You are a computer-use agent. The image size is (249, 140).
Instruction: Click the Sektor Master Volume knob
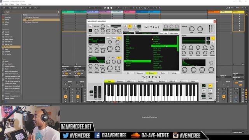(200, 29)
